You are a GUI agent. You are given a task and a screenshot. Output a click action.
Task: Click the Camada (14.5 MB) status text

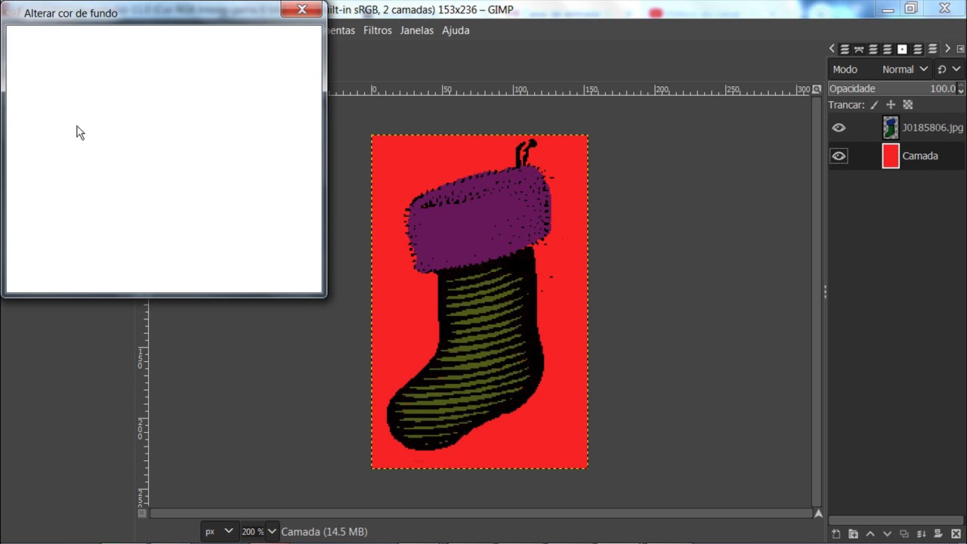(x=324, y=532)
